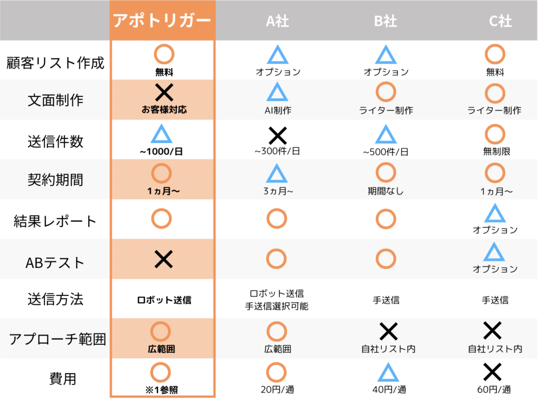Select the orange circle above 20円/通
This screenshot has height=400, width=538.
click(x=276, y=373)
